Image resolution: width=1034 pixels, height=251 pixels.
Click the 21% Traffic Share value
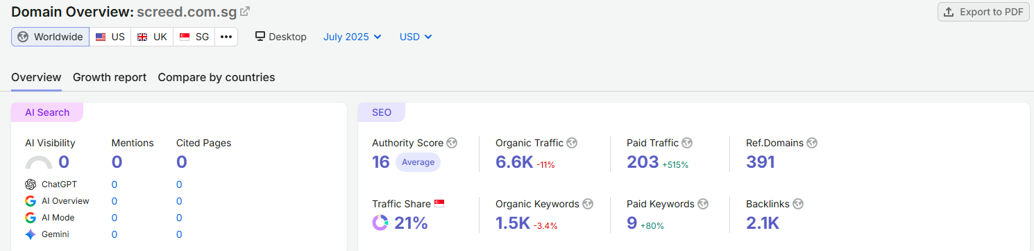tap(411, 223)
